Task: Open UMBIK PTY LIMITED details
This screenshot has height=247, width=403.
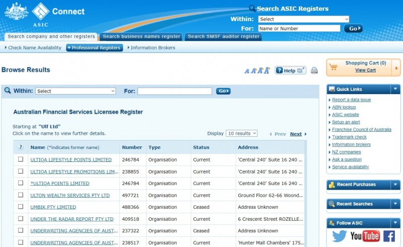Action: (53, 207)
